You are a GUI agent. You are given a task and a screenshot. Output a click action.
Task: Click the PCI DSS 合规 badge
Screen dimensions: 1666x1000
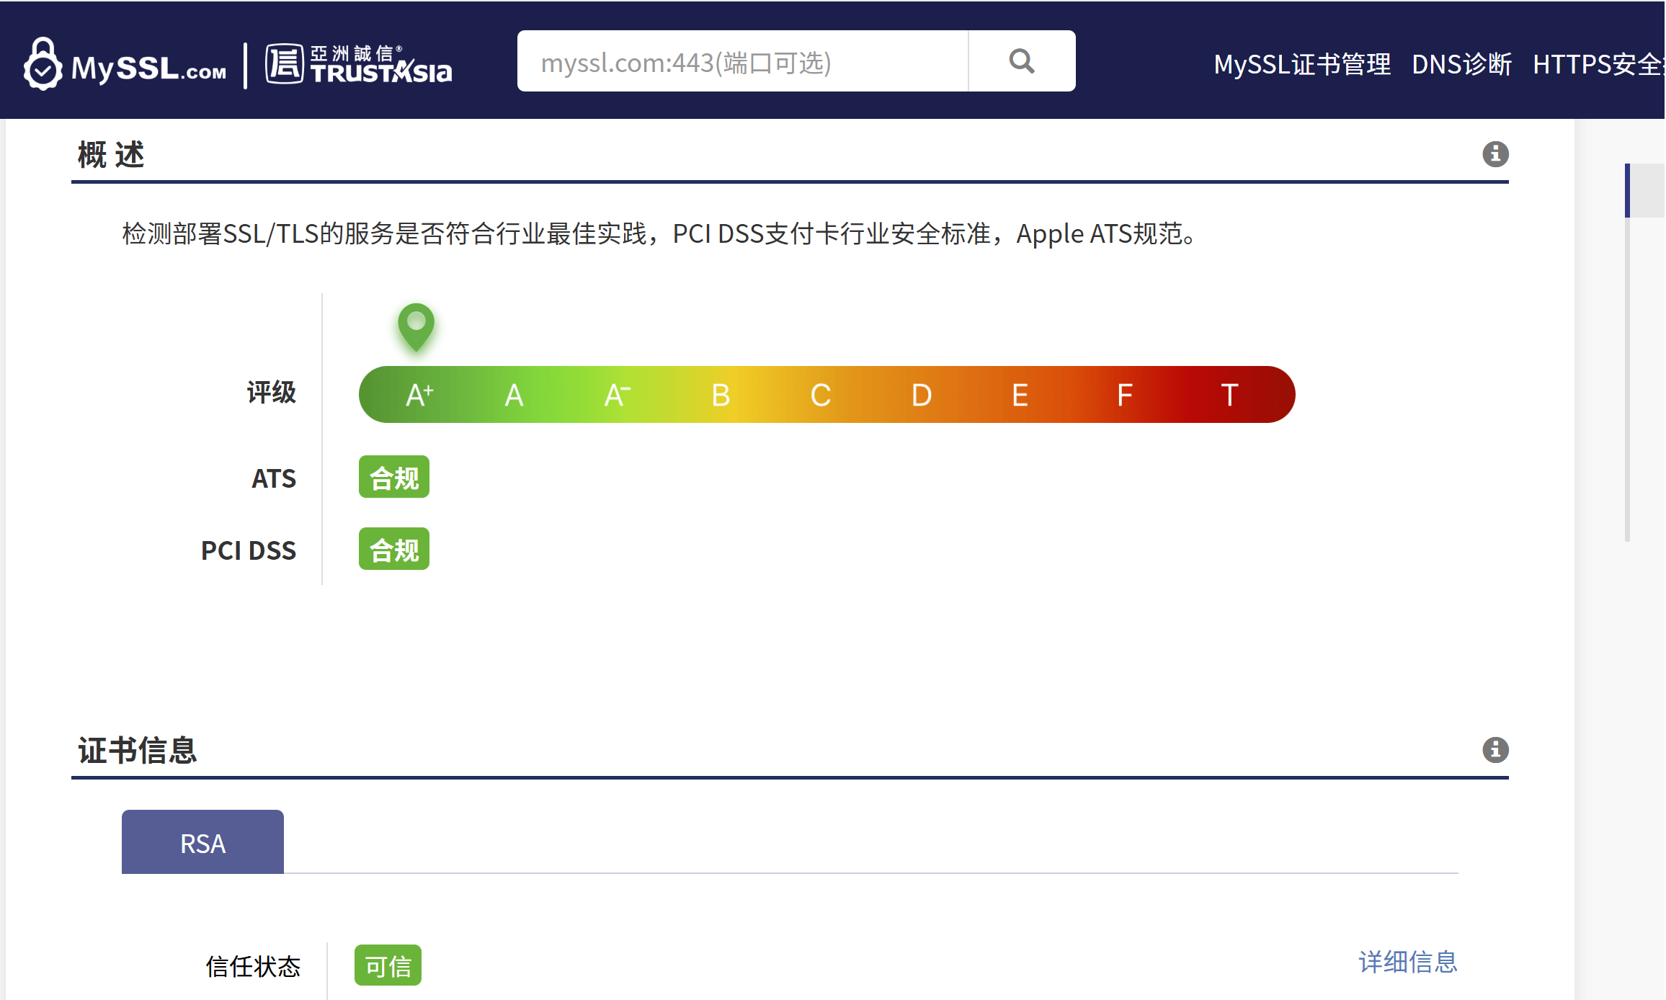pyautogui.click(x=393, y=549)
